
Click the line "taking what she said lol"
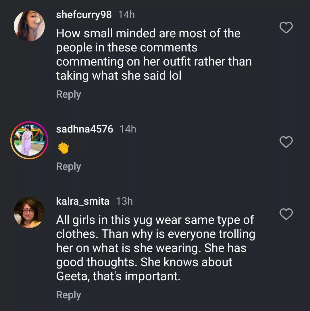pos(119,76)
